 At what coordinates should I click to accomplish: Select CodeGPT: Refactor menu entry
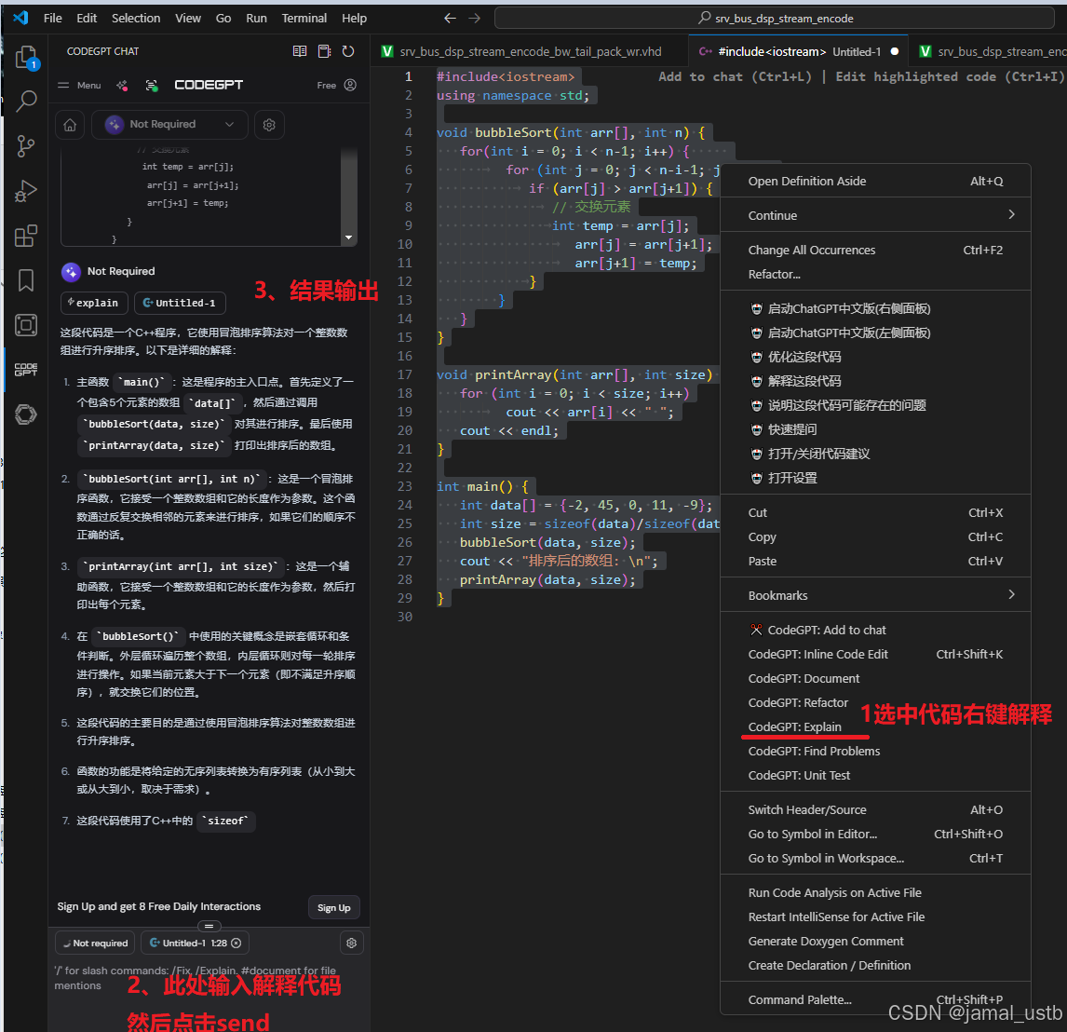(875, 702)
